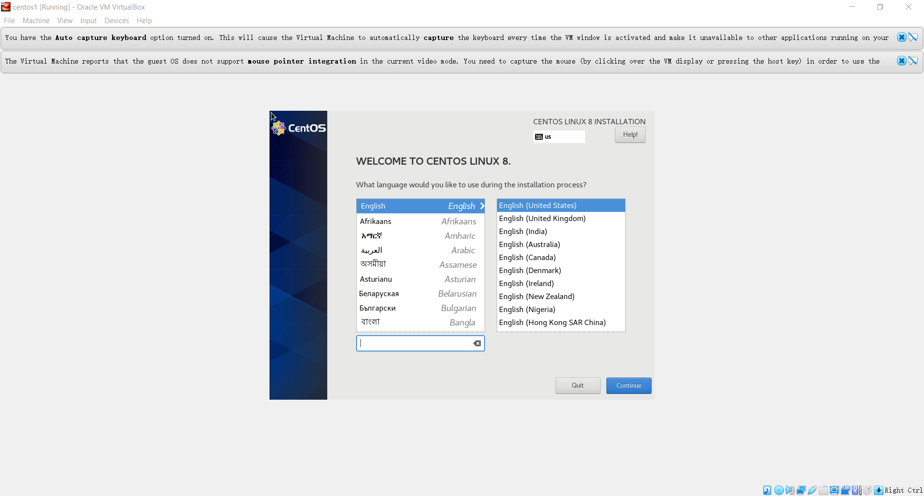Image resolution: width=924 pixels, height=496 pixels.
Task: Select English (Ireland) locale
Action: (561, 284)
